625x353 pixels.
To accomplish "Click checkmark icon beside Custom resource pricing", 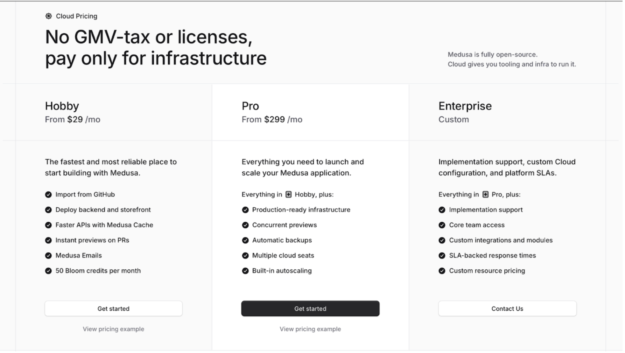I will coord(442,271).
